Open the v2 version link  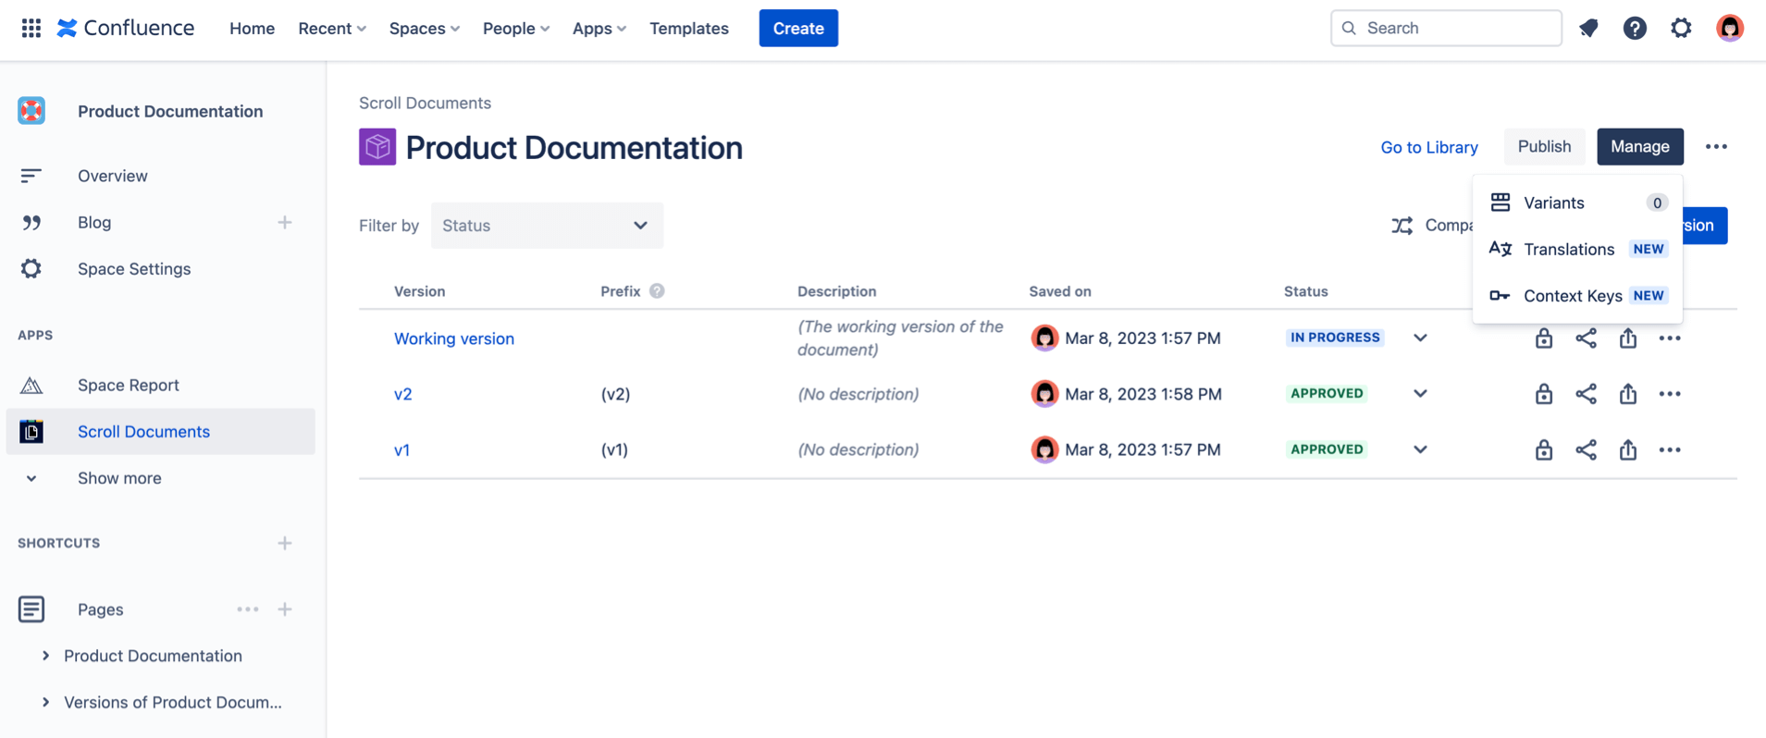(403, 394)
